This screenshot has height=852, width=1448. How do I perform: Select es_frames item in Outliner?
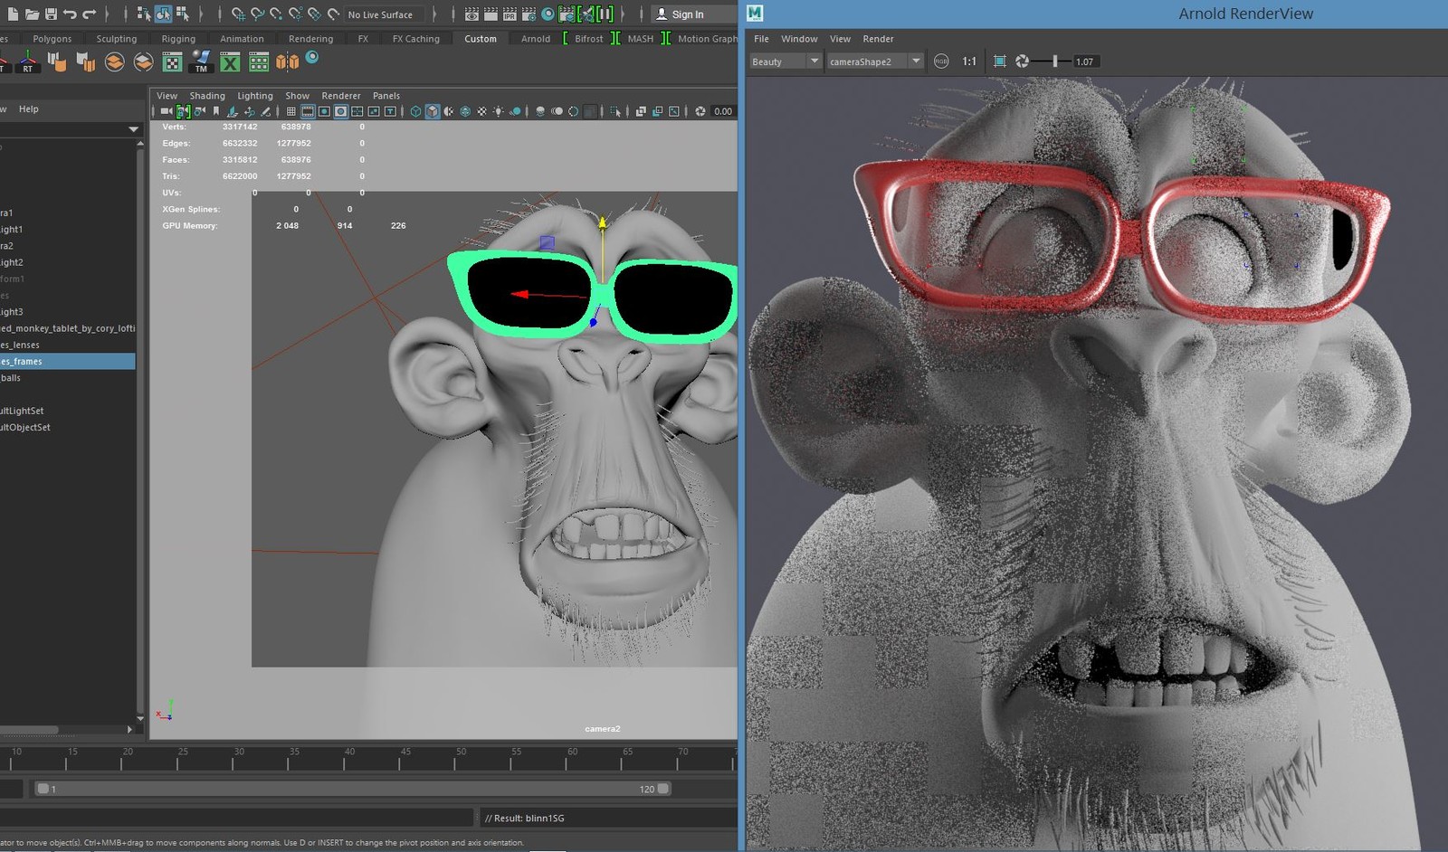[68, 362]
